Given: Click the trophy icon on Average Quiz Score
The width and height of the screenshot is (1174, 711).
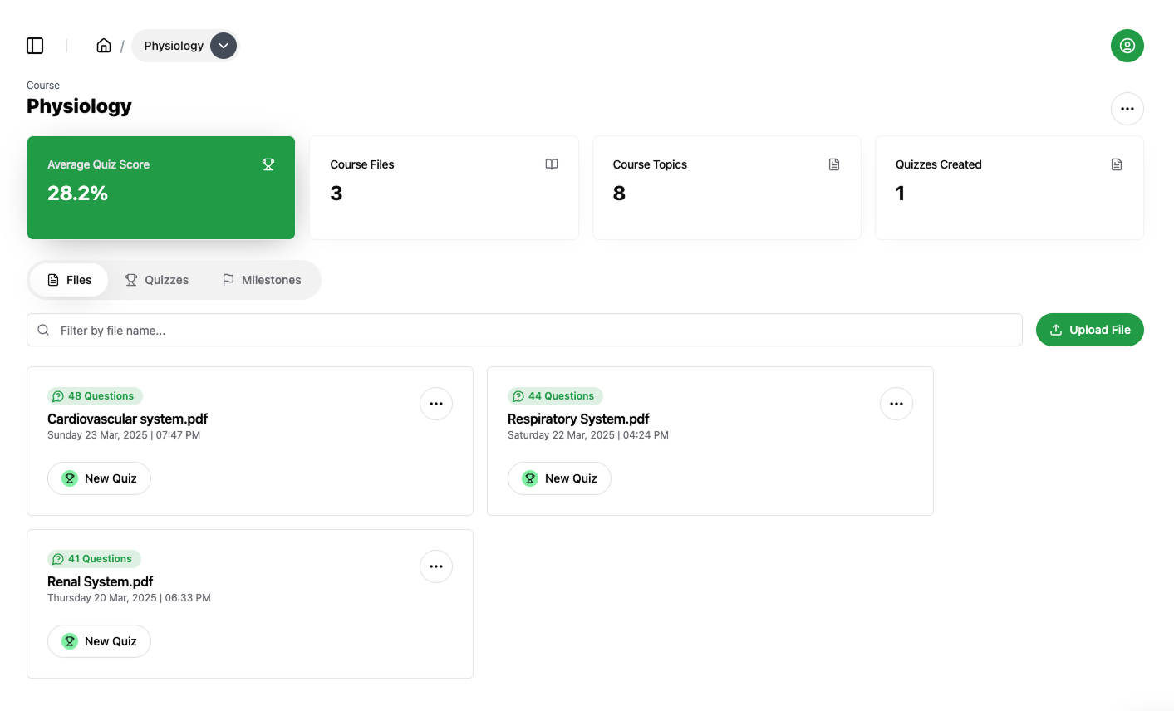Looking at the screenshot, I should [268, 164].
